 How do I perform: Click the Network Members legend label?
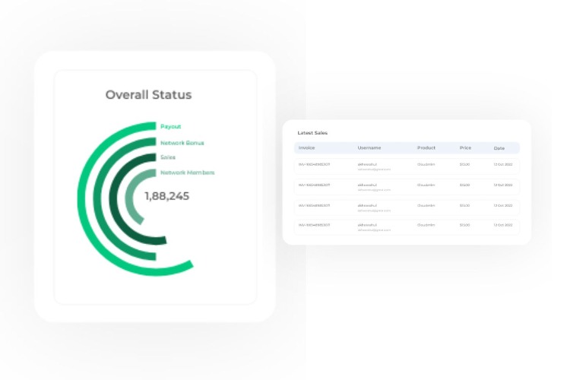click(x=188, y=173)
